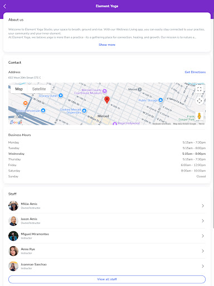Click the Friday hours value
Viewport: 214px width, 286px height.
click(193, 165)
